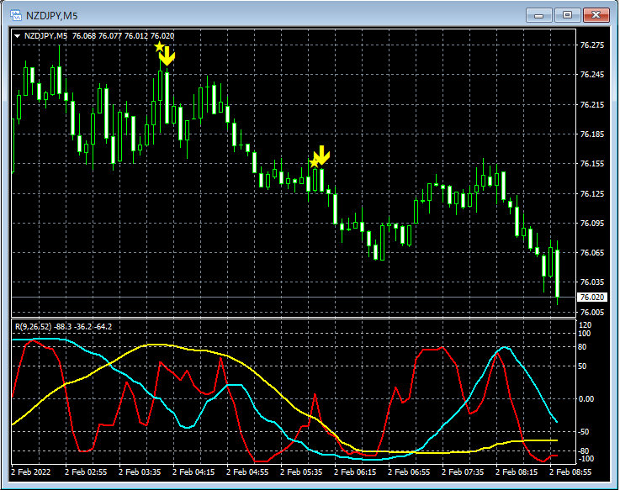620x490 pixels.
Task: Click the 76.155 price scale label
Action: (x=592, y=164)
